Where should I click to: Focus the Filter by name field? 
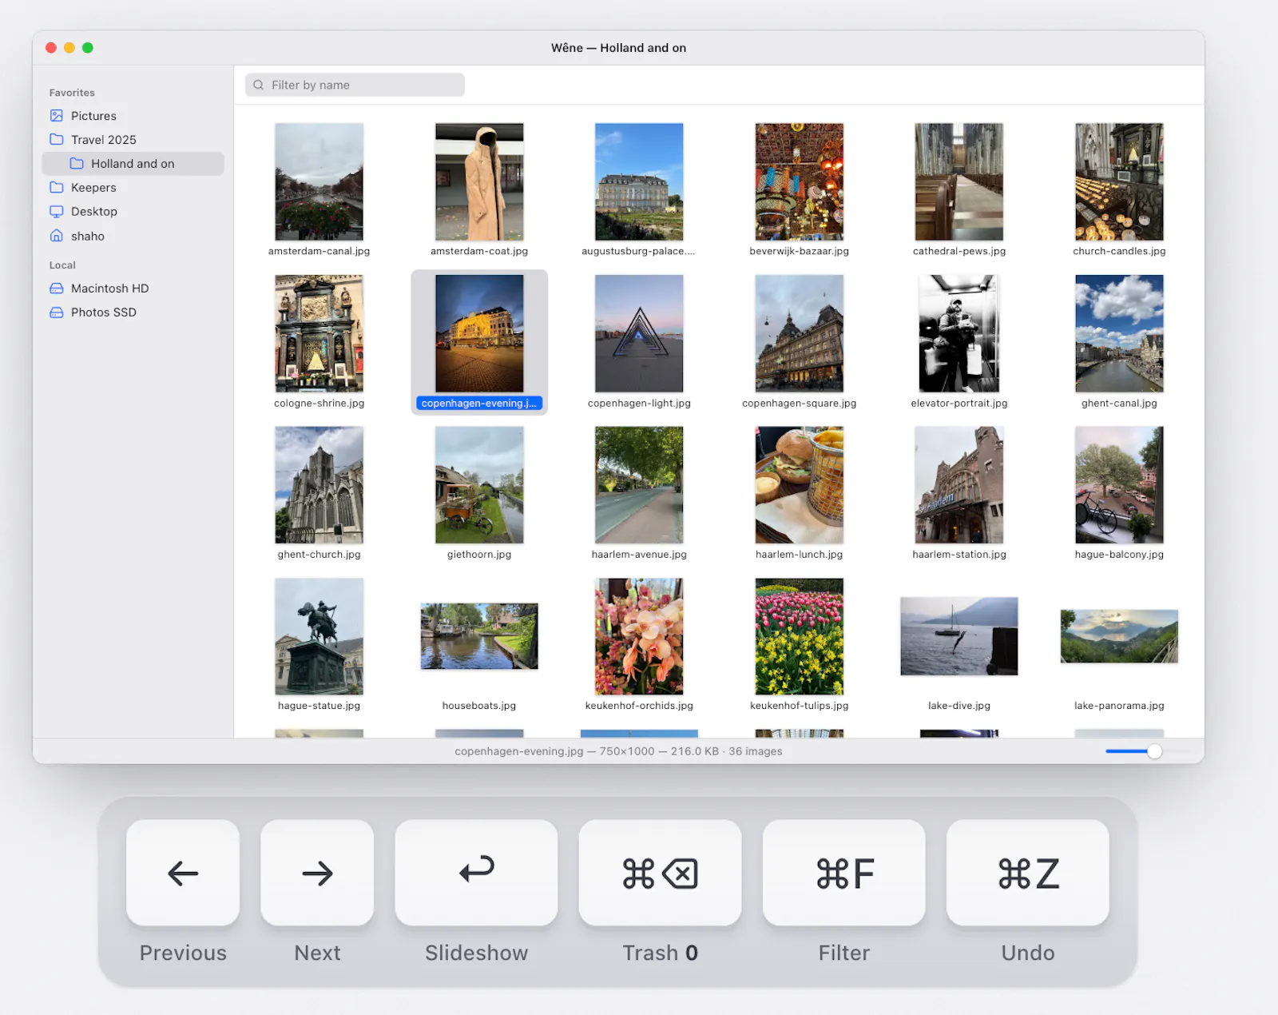(x=355, y=85)
